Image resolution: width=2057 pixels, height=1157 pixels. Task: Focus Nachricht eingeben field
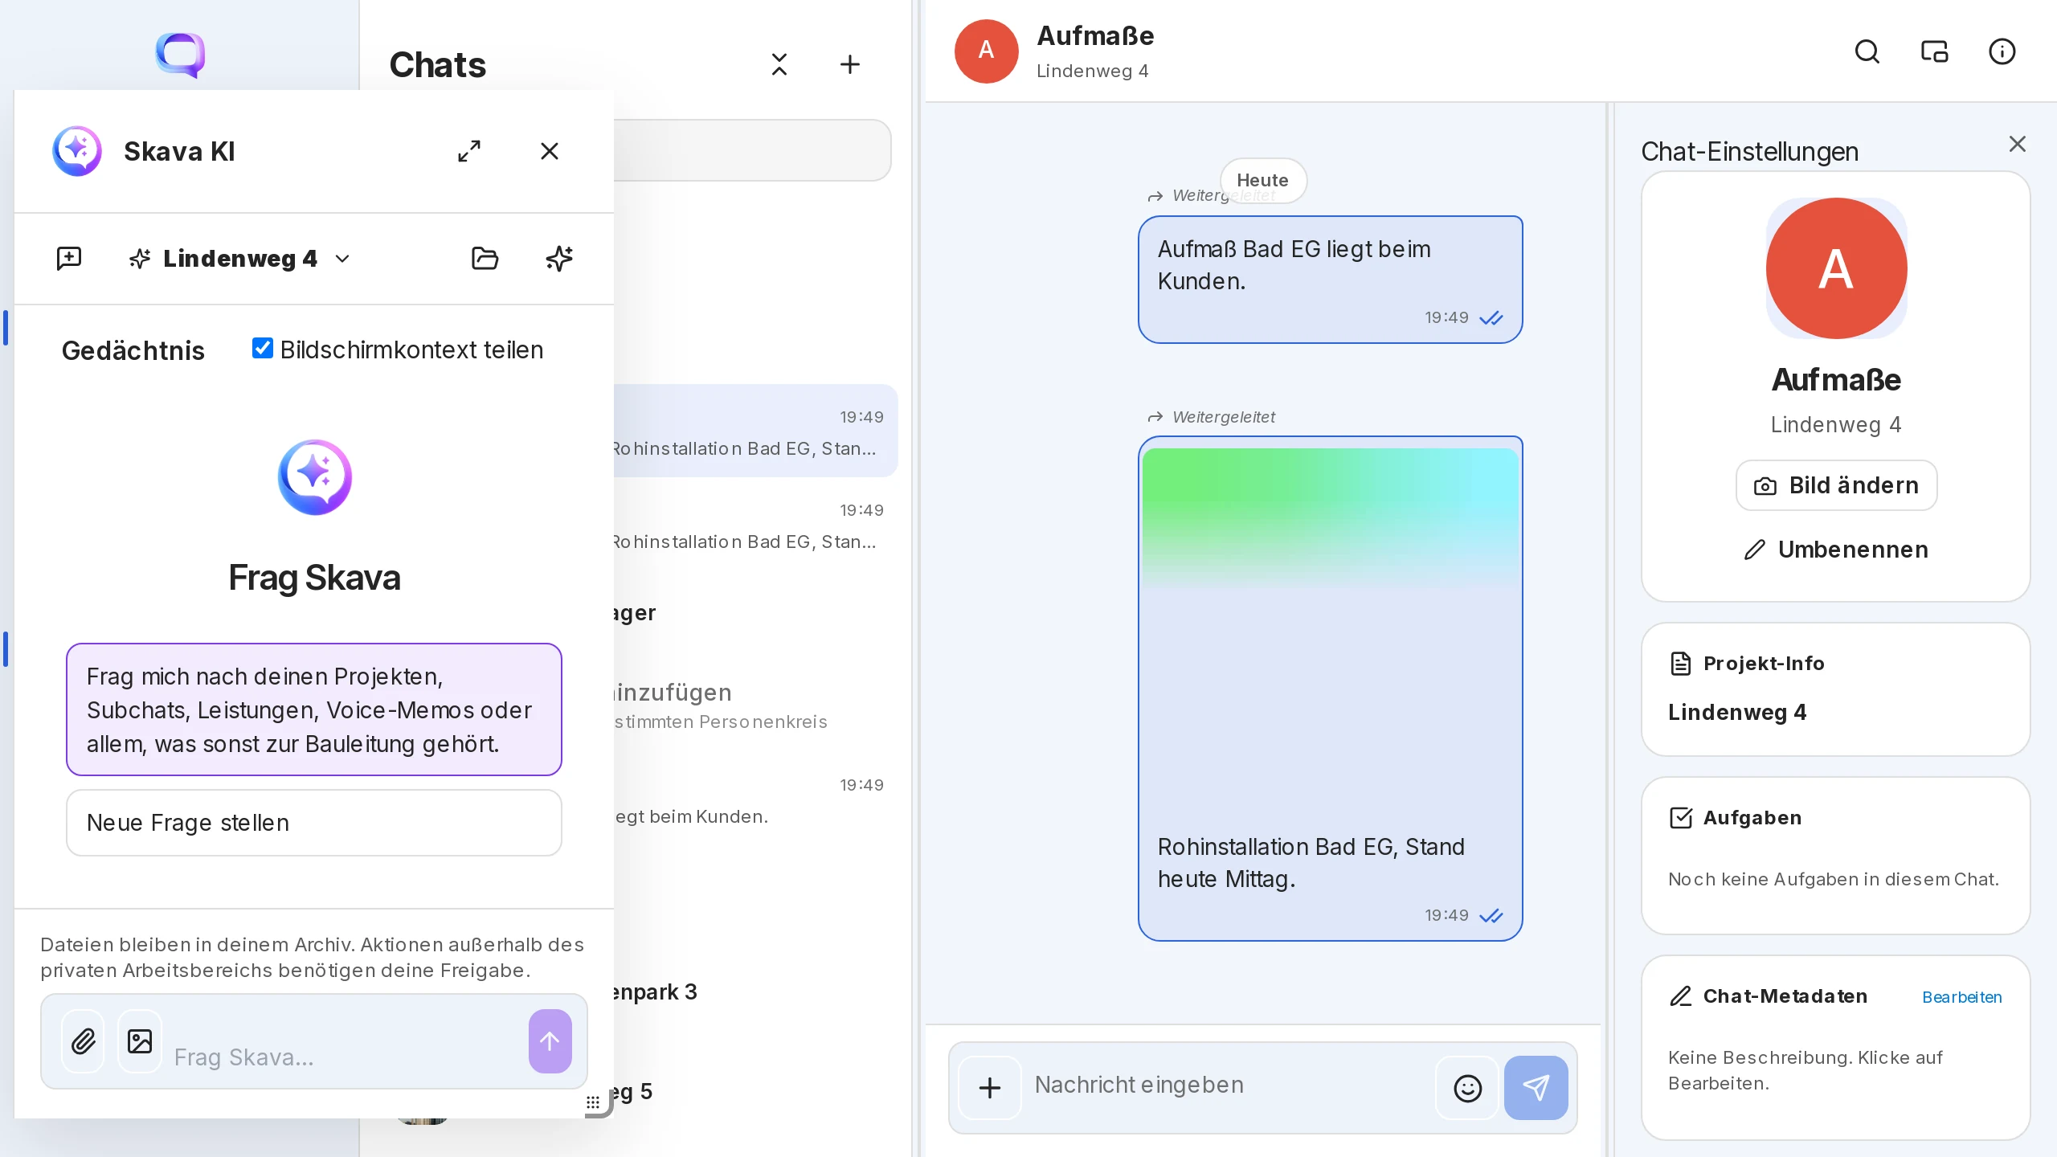pyautogui.click(x=1228, y=1085)
